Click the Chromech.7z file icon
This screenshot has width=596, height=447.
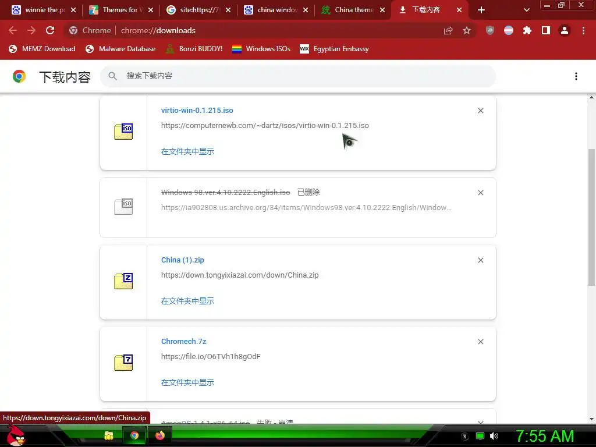click(123, 363)
